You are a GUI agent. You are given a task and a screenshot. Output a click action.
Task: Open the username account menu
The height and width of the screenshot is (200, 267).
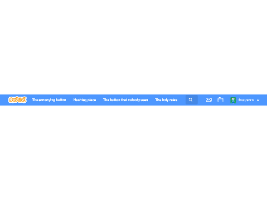click(246, 100)
